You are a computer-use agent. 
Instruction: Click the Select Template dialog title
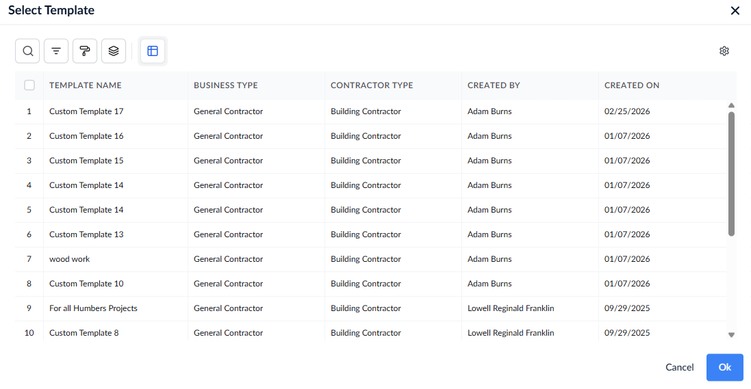(51, 10)
